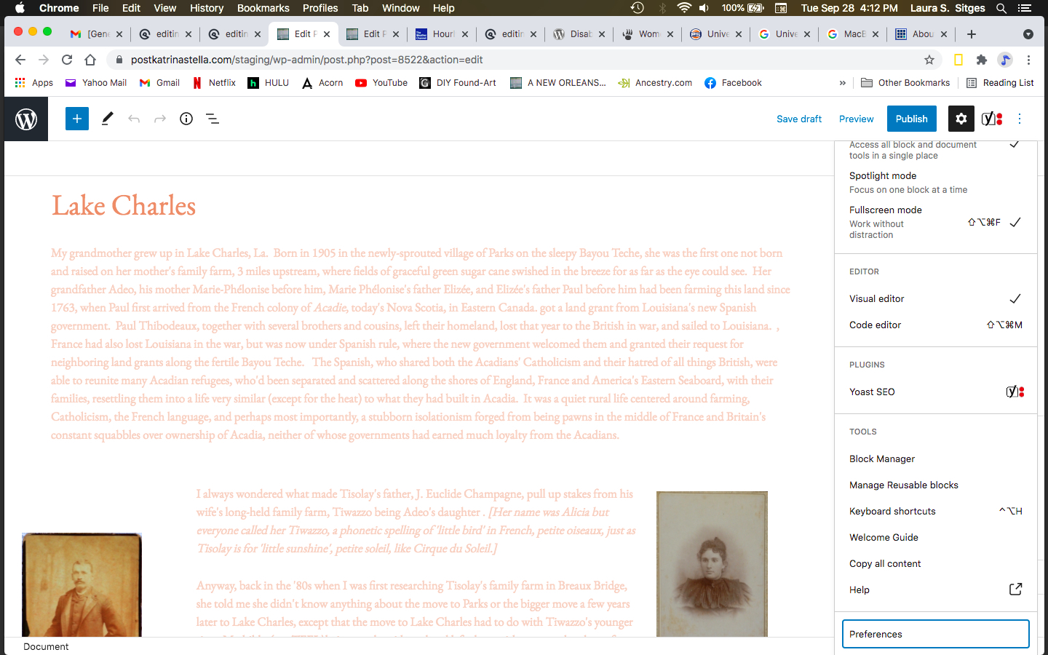Screen dimensions: 1048x655
Task: Open the Apps shortcut in bookmarks bar
Action: pyautogui.click(x=34, y=83)
